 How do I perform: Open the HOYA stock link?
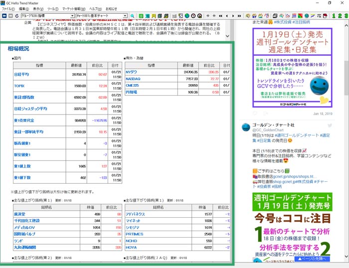(x=131, y=247)
